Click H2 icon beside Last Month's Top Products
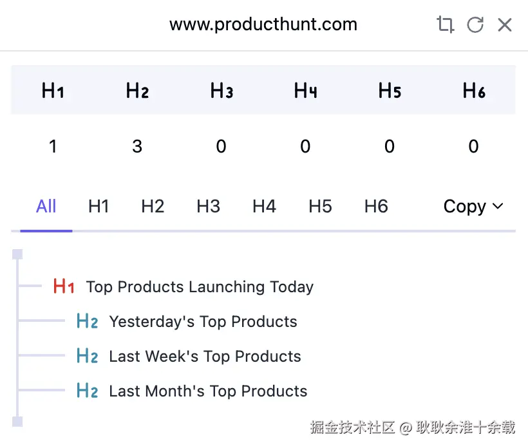This screenshot has height=448, width=528. point(87,391)
